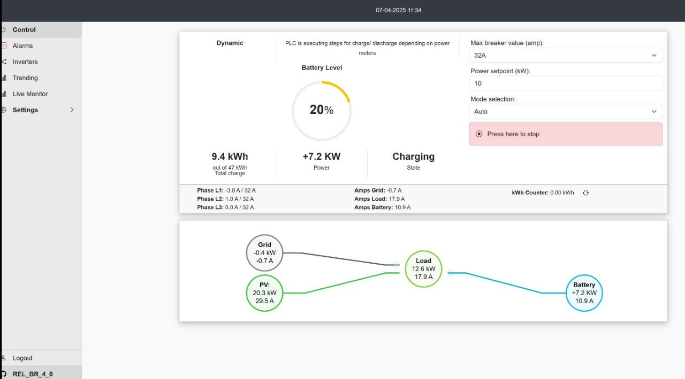Click the Phase L2 reading
The height and width of the screenshot is (379, 685).
(225, 199)
